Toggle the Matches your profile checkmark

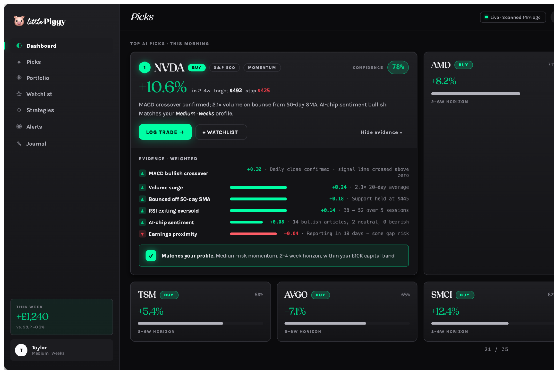click(x=151, y=256)
